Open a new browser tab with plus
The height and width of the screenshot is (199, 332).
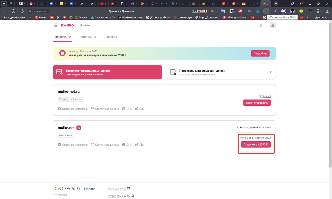coord(276,4)
